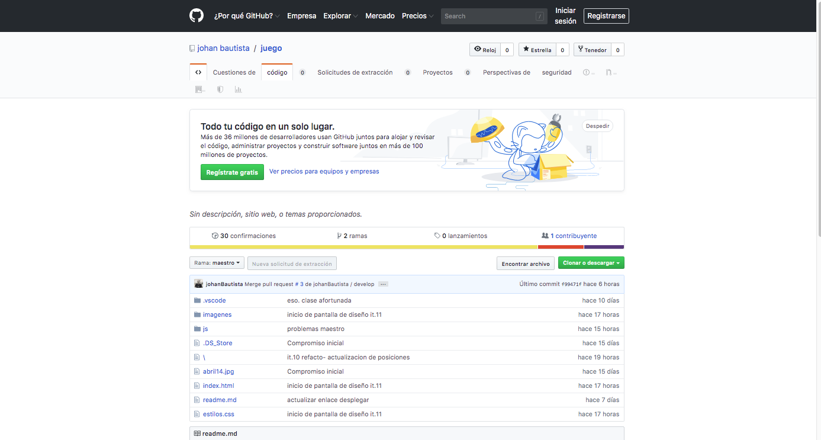Click the backslash file's icon
Viewport: 821px width, 440px height.
[x=197, y=357]
